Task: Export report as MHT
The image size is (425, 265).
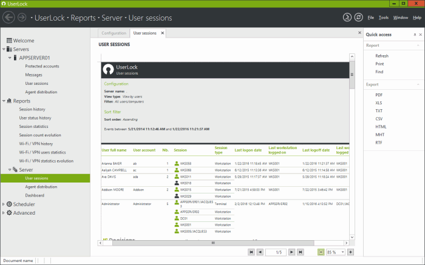Action: 379,135
